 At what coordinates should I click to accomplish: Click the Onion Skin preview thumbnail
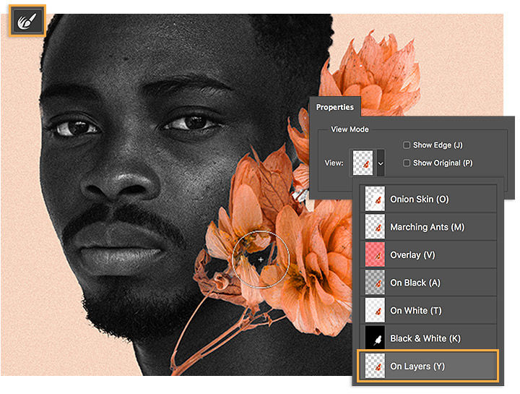coord(375,199)
